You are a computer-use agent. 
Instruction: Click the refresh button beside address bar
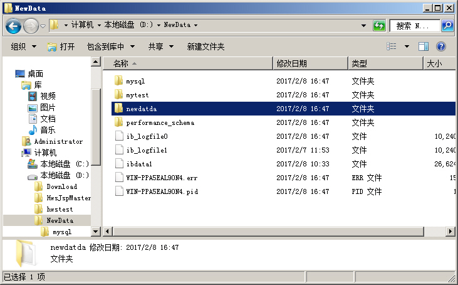[379, 26]
